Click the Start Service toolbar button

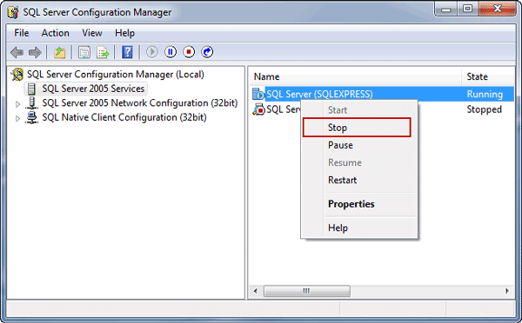point(152,52)
